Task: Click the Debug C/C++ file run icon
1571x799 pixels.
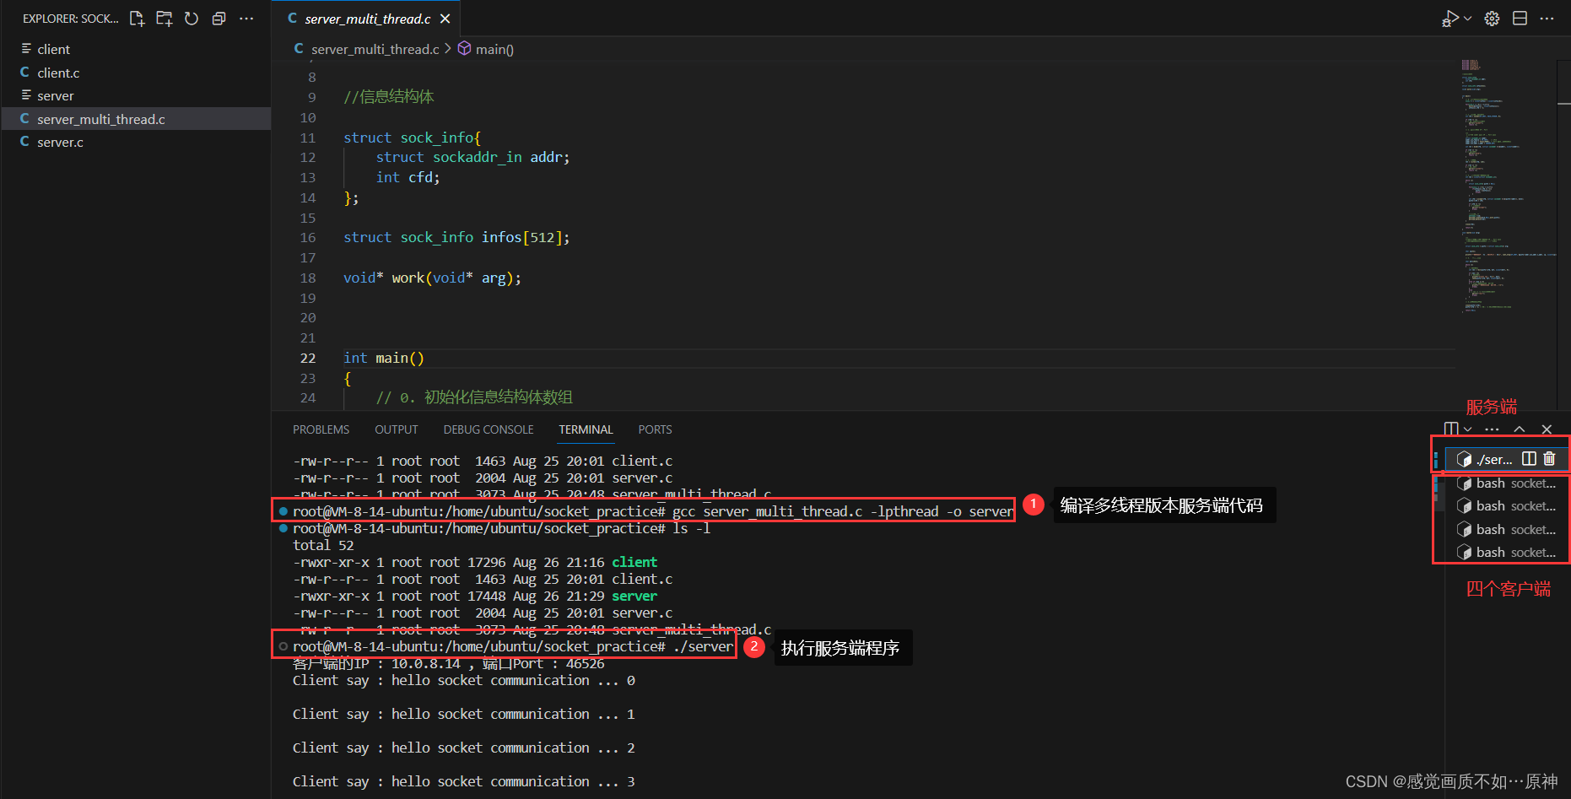Action: click(x=1450, y=19)
